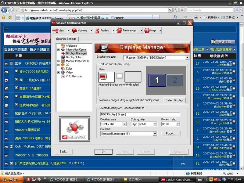Expand the Information Center tree node
Viewport: 244px width, 183px height.
(x=59, y=50)
